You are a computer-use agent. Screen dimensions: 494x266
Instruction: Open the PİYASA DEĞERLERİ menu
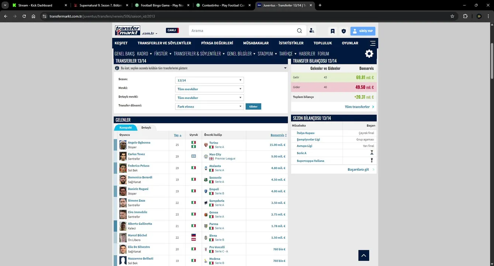217,43
